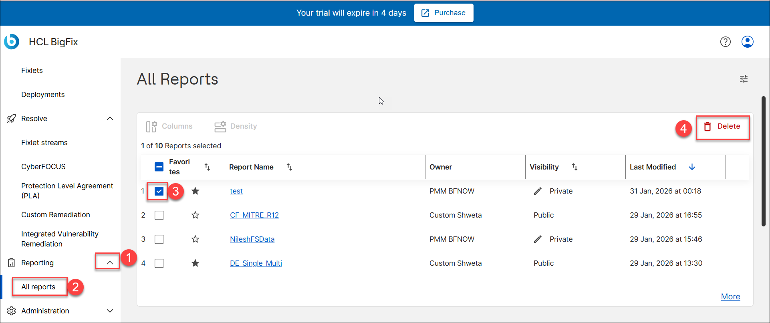Collapse the Resolve menu chevron
This screenshot has width=770, height=323.
(x=110, y=119)
